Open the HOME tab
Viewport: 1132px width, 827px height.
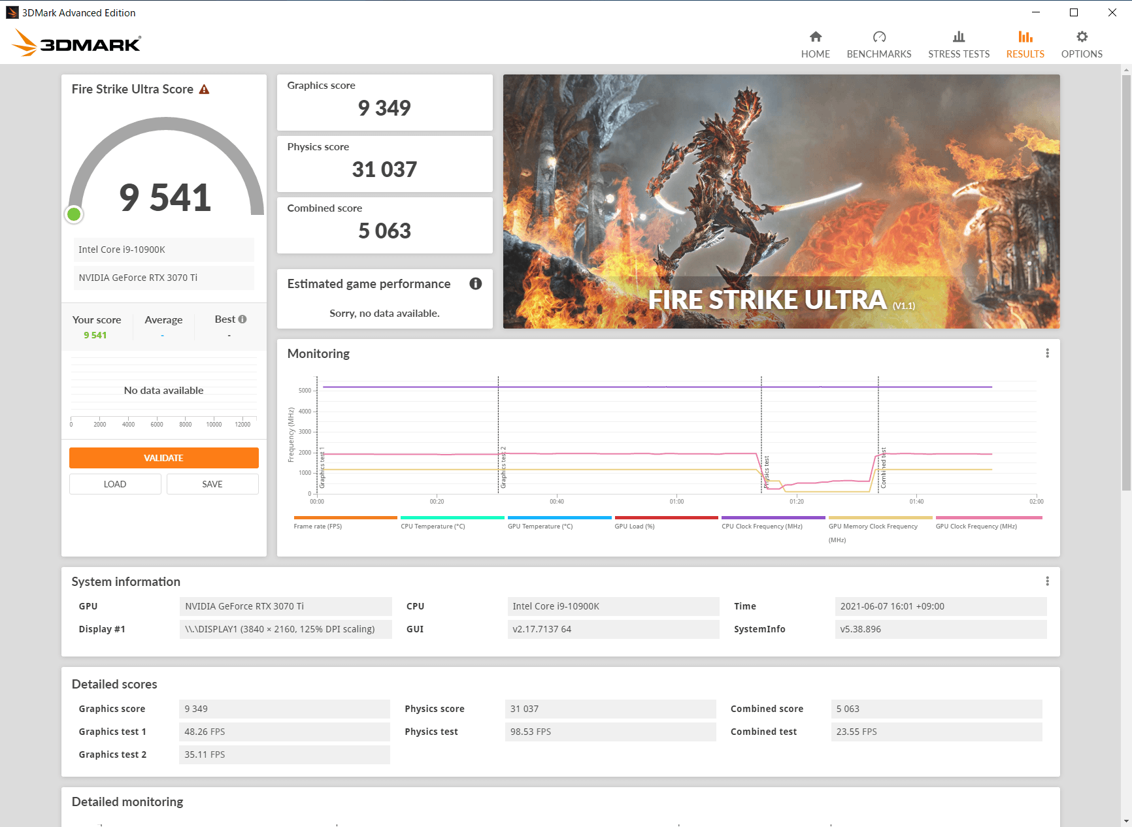pos(815,44)
